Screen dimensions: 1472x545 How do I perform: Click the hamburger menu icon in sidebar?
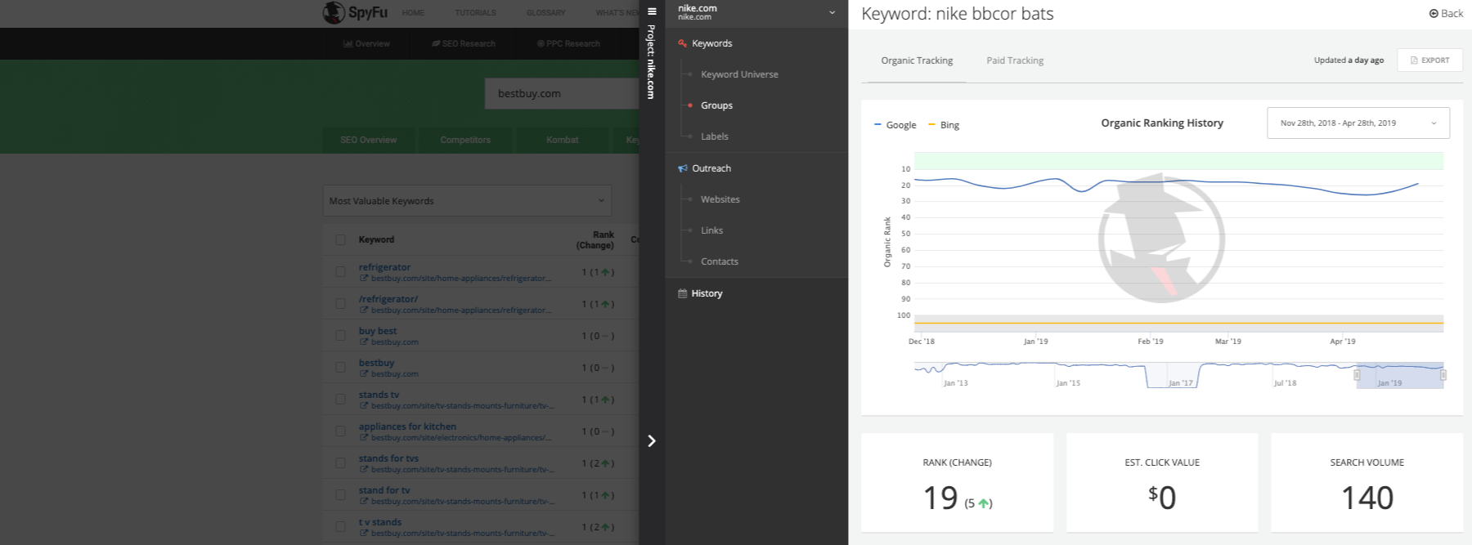click(652, 11)
